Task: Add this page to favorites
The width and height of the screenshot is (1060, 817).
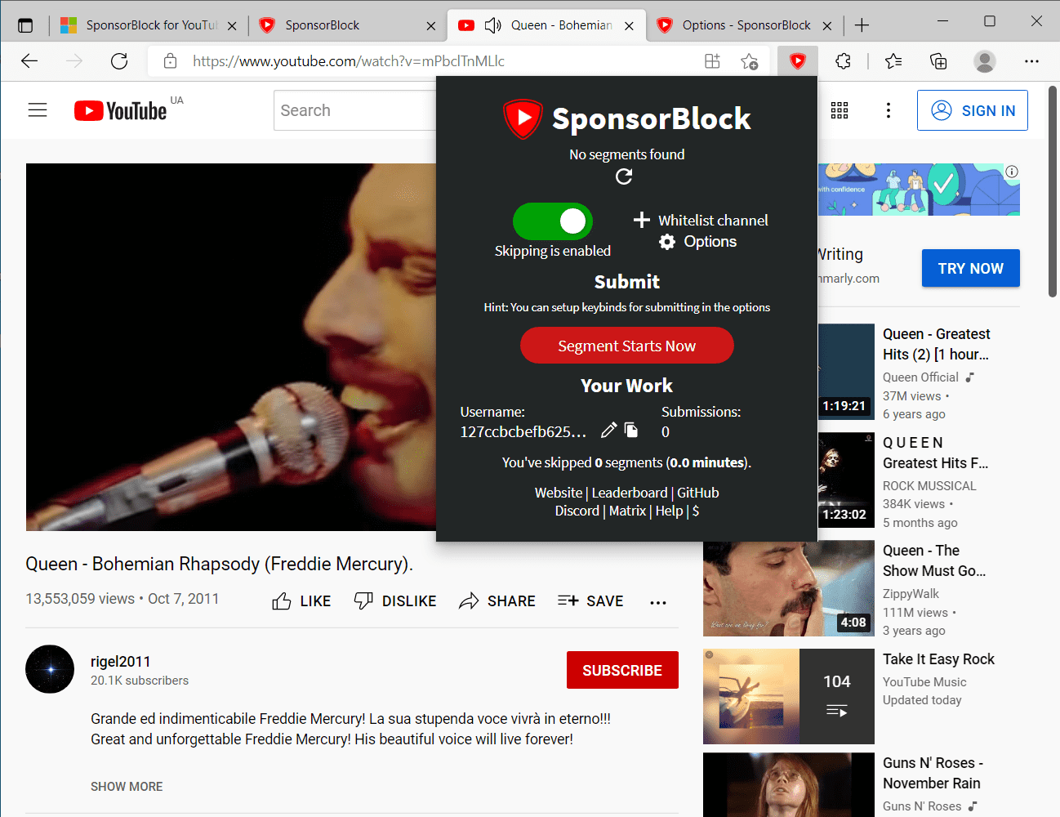Action: click(749, 61)
